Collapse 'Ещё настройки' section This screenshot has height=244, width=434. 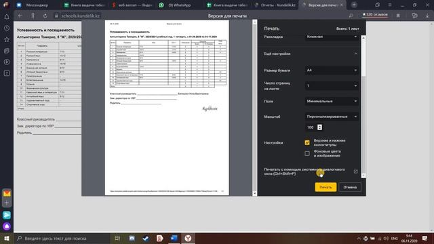(x=355, y=54)
